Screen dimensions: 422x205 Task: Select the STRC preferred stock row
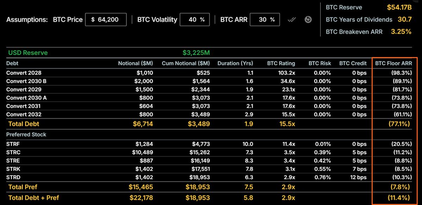(x=209, y=152)
